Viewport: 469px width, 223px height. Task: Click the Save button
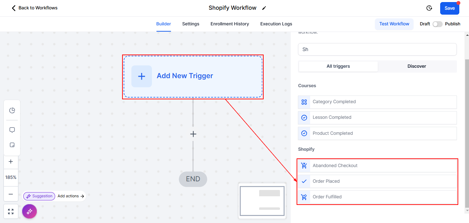click(450, 8)
